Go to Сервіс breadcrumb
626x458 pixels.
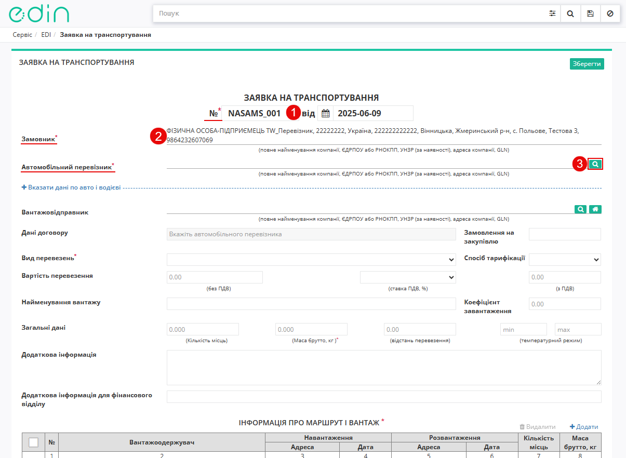(x=22, y=35)
